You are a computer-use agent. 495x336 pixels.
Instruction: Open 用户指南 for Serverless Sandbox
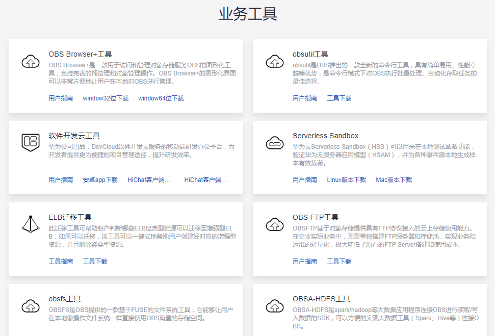click(305, 179)
